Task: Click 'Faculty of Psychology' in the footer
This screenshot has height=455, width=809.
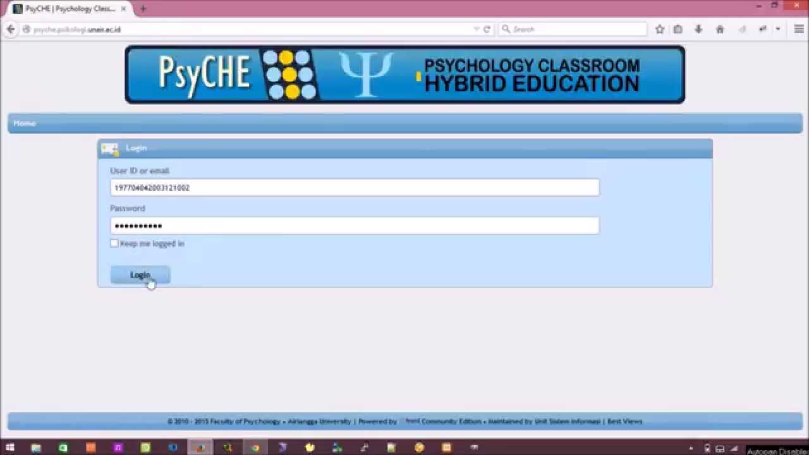Action: [245, 422]
